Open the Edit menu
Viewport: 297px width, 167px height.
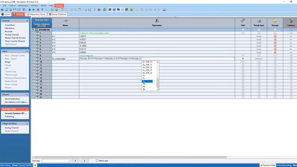click(5, 6)
